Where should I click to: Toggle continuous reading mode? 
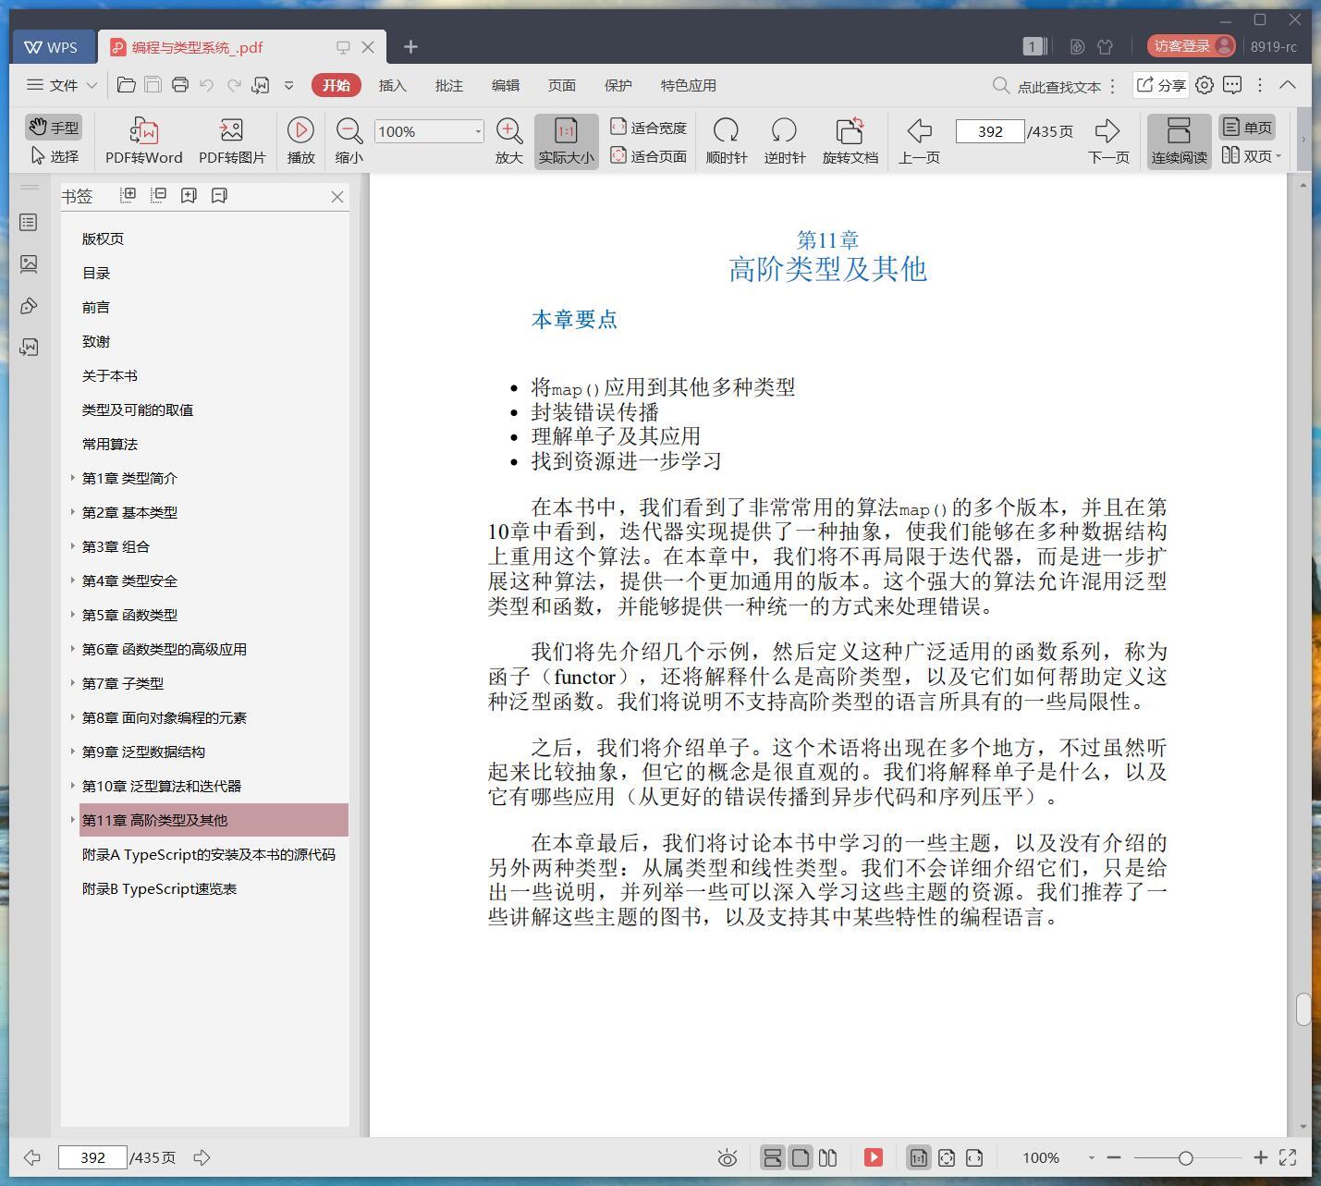coord(1179,141)
